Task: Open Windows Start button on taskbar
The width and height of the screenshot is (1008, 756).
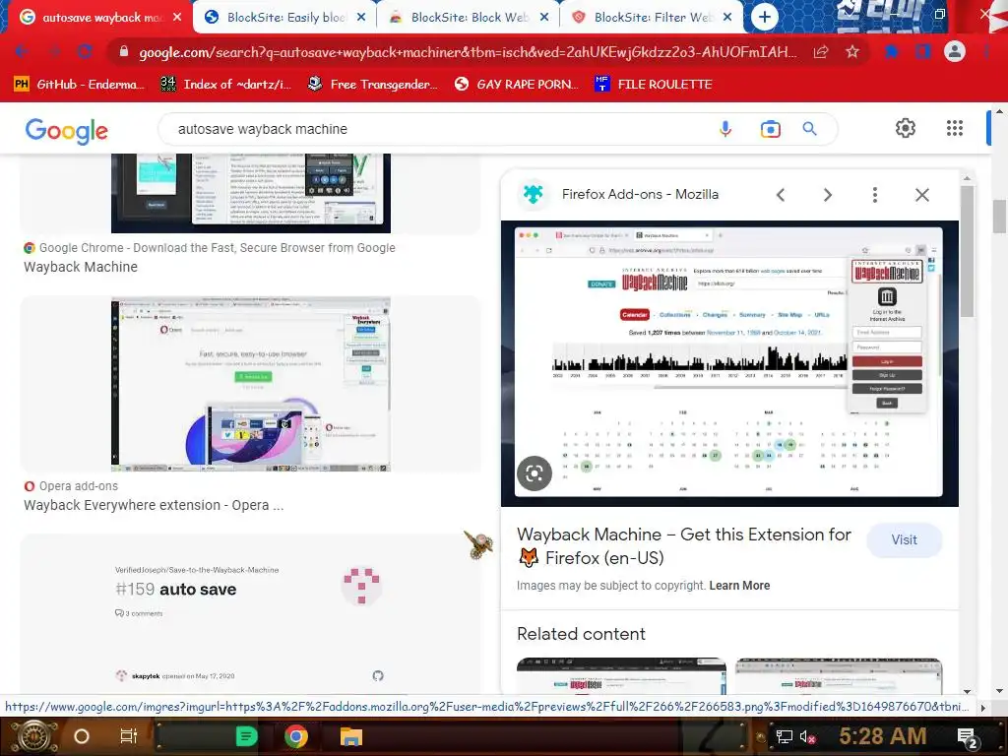Action: [x=33, y=736]
